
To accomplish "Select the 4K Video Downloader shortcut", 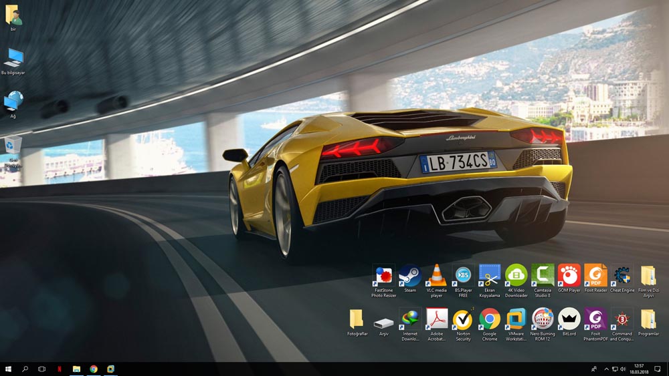I will pos(516,276).
